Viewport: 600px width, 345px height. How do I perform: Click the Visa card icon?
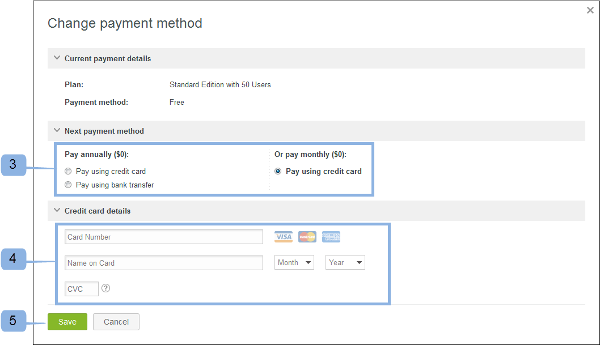pyautogui.click(x=283, y=236)
